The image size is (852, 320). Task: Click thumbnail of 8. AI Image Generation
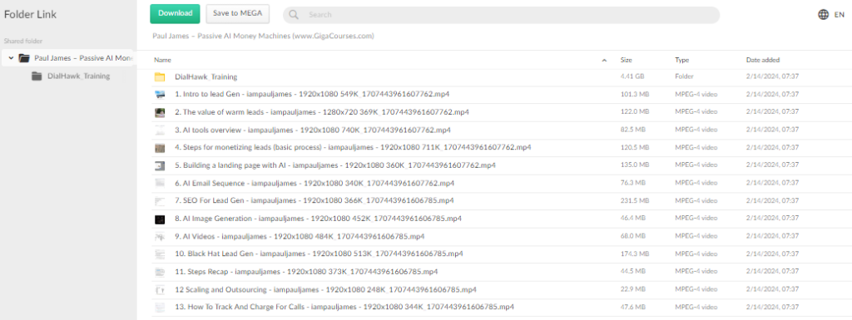point(159,219)
